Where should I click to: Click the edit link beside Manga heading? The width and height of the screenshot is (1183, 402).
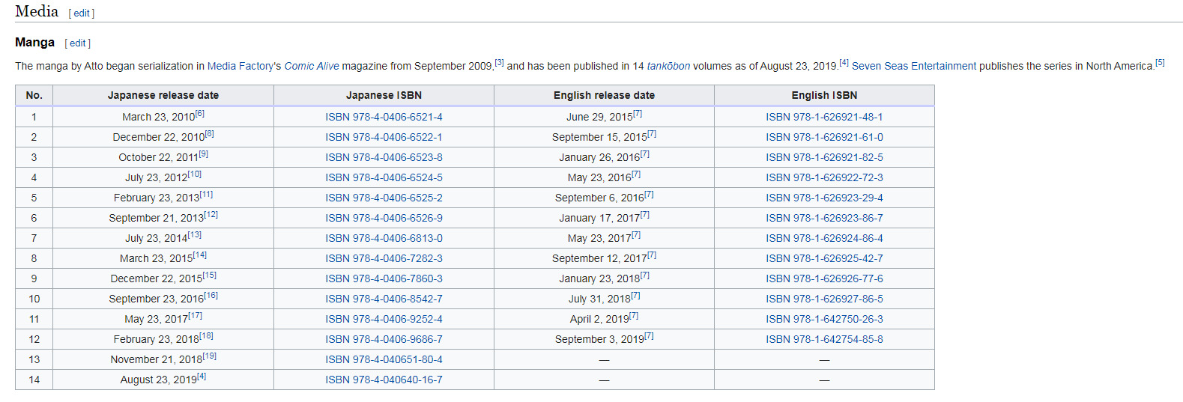tap(78, 43)
